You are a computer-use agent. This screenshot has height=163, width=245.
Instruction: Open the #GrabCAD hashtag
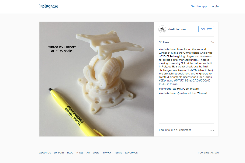(191, 80)
